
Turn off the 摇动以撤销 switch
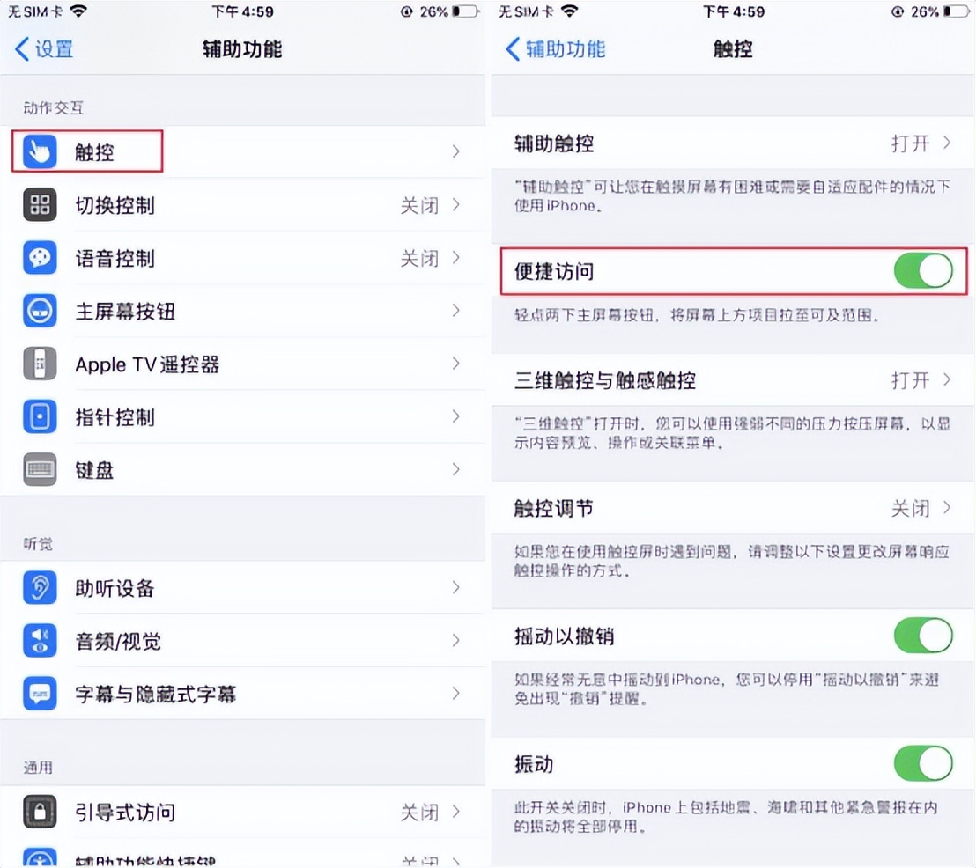[x=922, y=636]
